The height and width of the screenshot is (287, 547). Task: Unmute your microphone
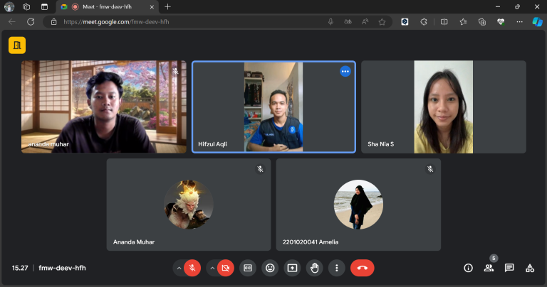pyautogui.click(x=192, y=268)
